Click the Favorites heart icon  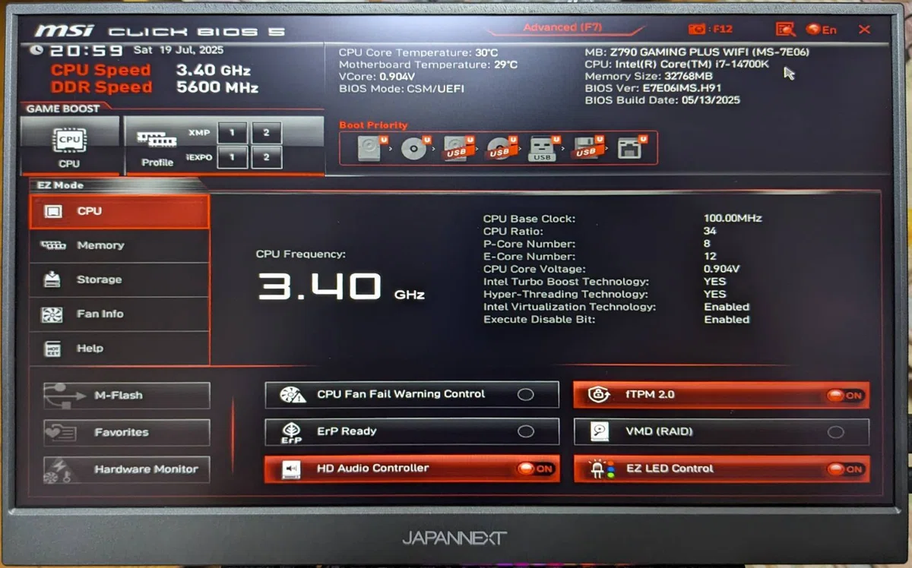[61, 432]
